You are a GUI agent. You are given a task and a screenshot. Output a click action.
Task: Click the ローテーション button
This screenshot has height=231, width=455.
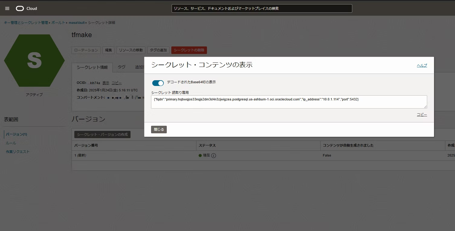click(x=86, y=50)
